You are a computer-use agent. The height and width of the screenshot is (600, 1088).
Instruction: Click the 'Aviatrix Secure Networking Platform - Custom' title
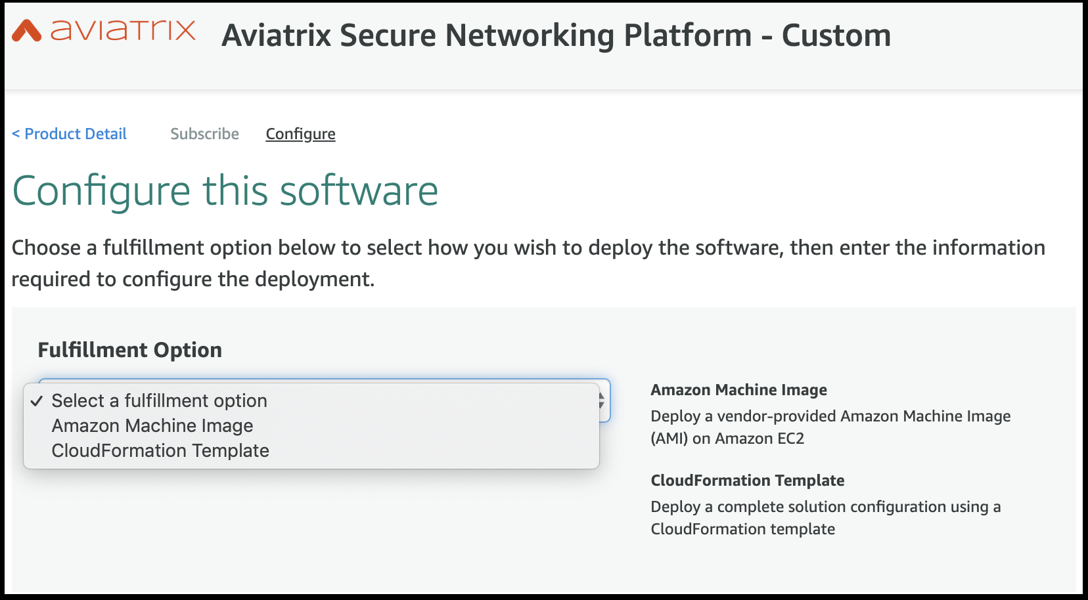[556, 35]
